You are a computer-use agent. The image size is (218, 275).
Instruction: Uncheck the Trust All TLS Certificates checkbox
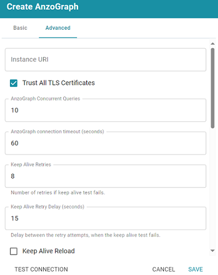click(14, 83)
